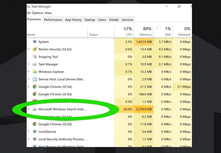Click the 12.3 MB memory cell

click(144, 72)
